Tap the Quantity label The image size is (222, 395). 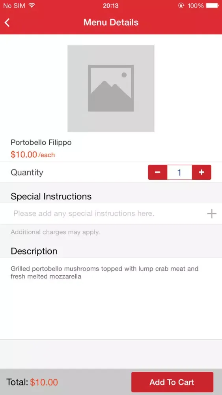[x=27, y=173]
